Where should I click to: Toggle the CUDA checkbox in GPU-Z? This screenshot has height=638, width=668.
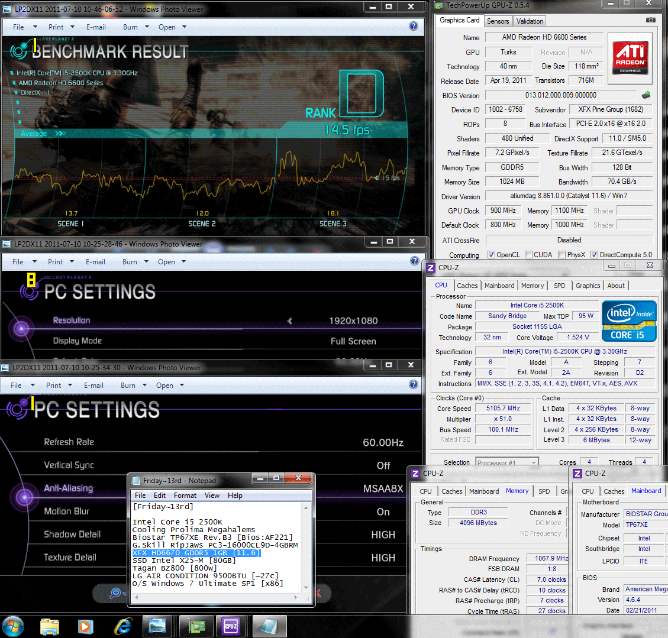pos(529,254)
